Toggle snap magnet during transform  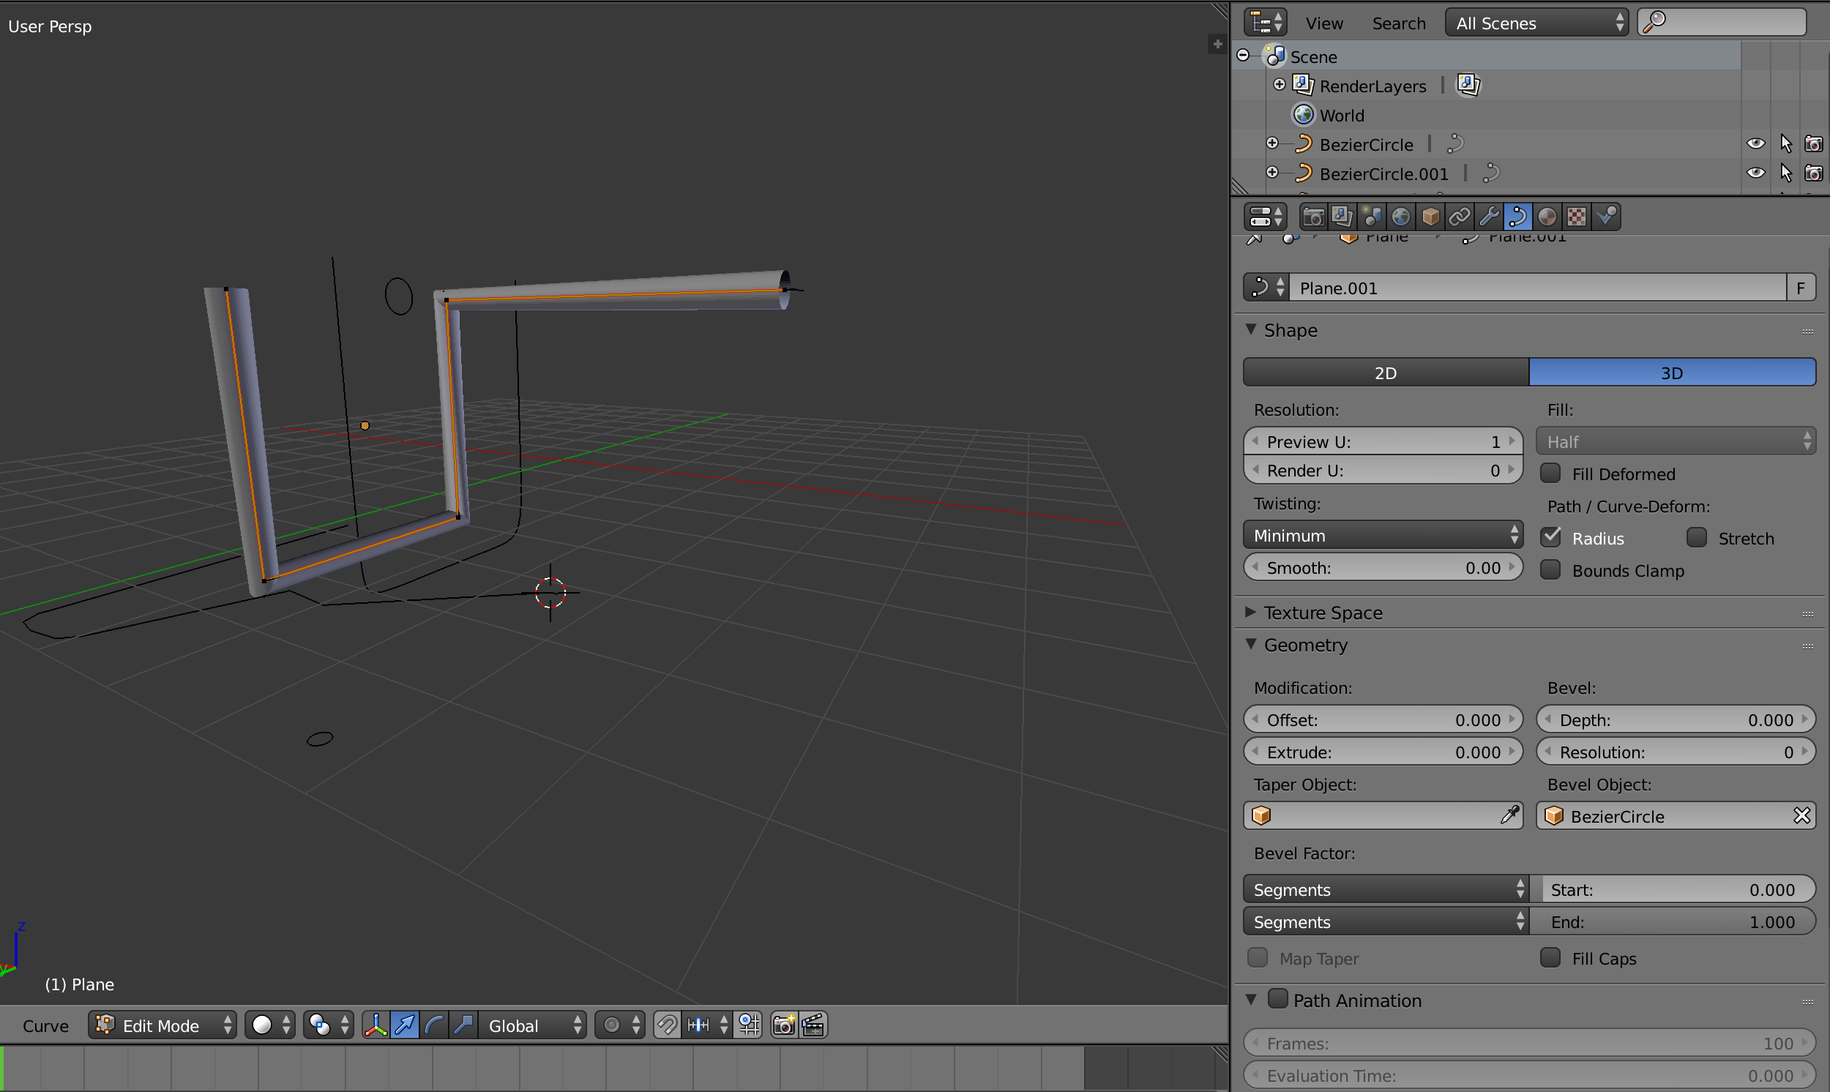[x=667, y=1025]
